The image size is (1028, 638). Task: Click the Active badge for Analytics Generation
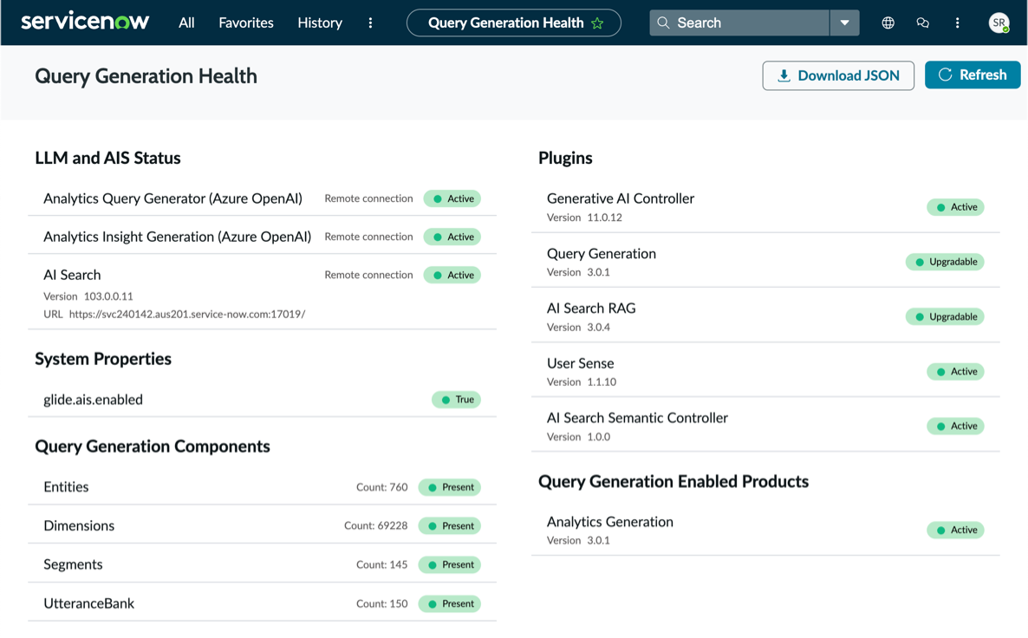point(956,530)
